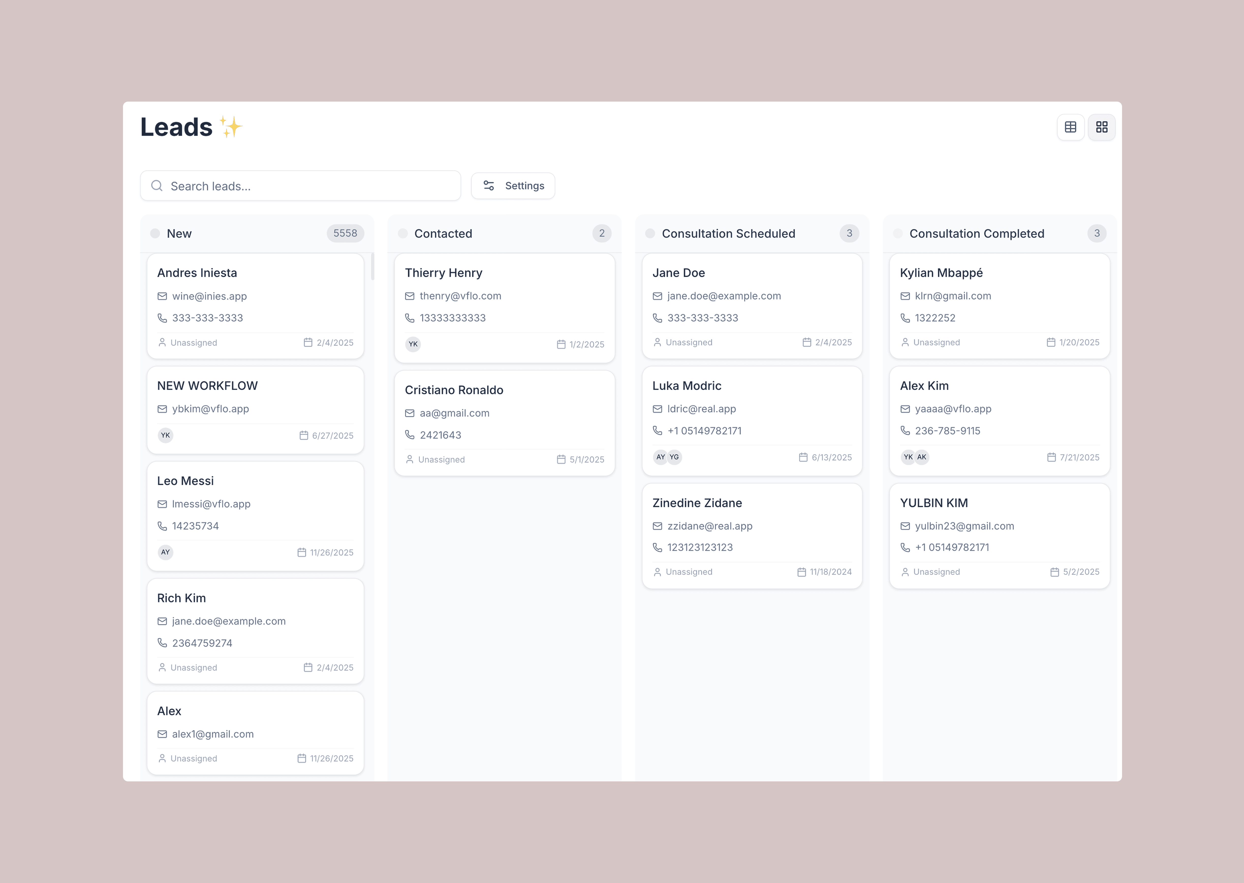Switch to the board grid view icon
Viewport: 1244px width, 883px height.
(x=1101, y=127)
